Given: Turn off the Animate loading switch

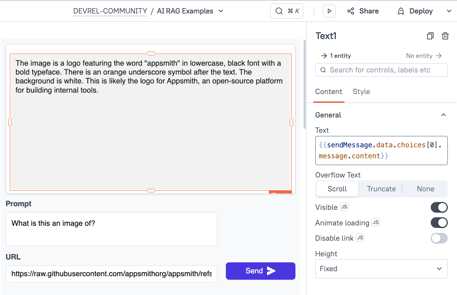Looking at the screenshot, I should coord(439,223).
